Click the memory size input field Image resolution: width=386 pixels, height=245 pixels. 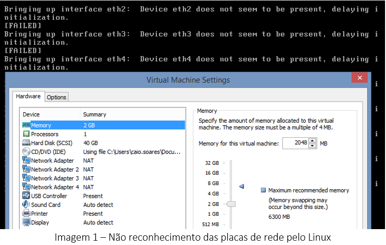(x=295, y=143)
